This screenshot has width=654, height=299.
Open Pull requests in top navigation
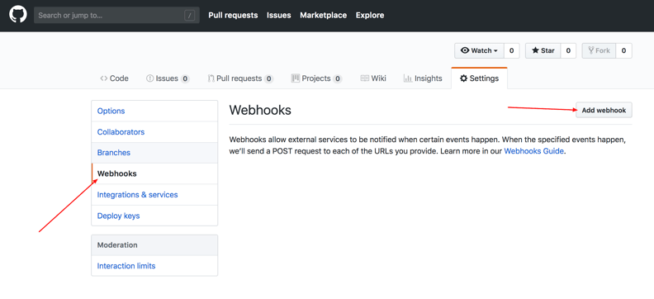click(x=233, y=16)
